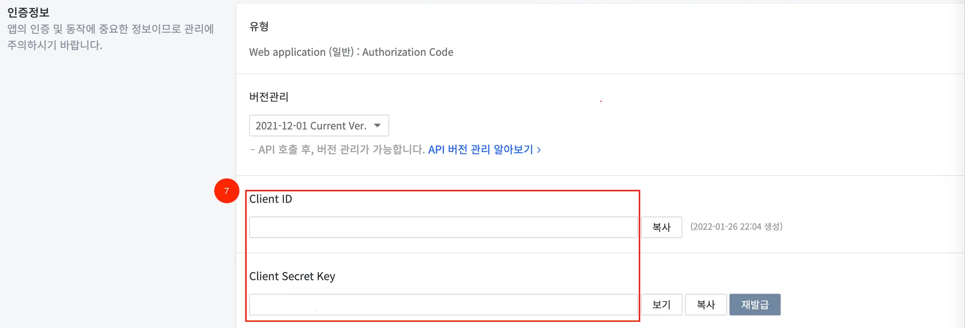Focus the Client ID text field
Screen dimensions: 965x328
click(x=443, y=227)
